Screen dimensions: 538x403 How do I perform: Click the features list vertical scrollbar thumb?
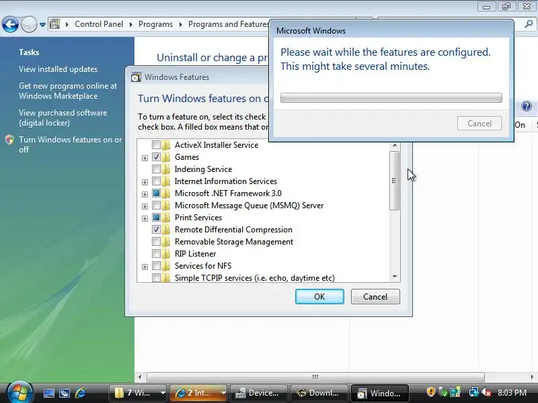click(394, 181)
